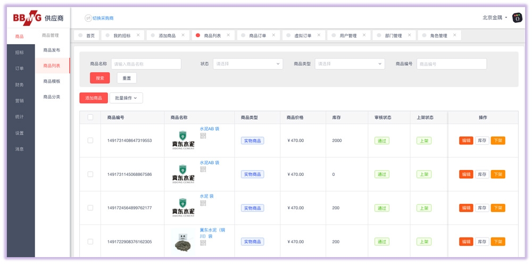Click QR code icon for product 1491722908376162305

point(203,243)
